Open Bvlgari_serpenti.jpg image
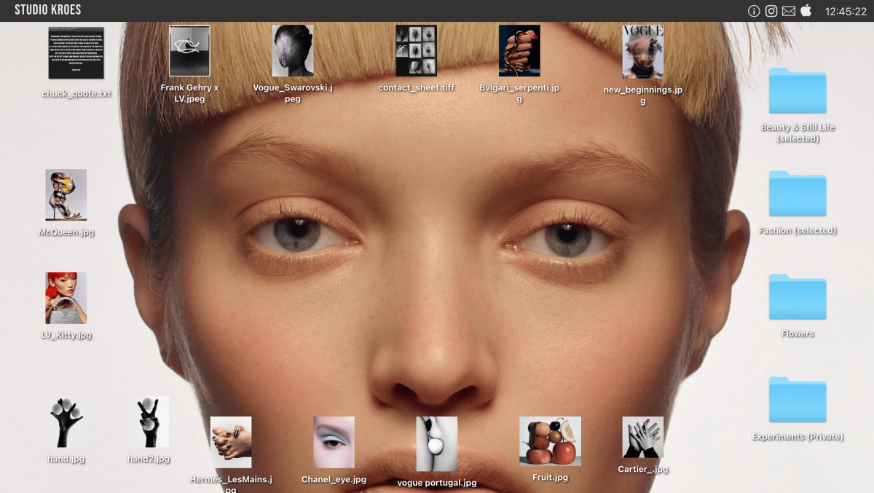 click(519, 51)
